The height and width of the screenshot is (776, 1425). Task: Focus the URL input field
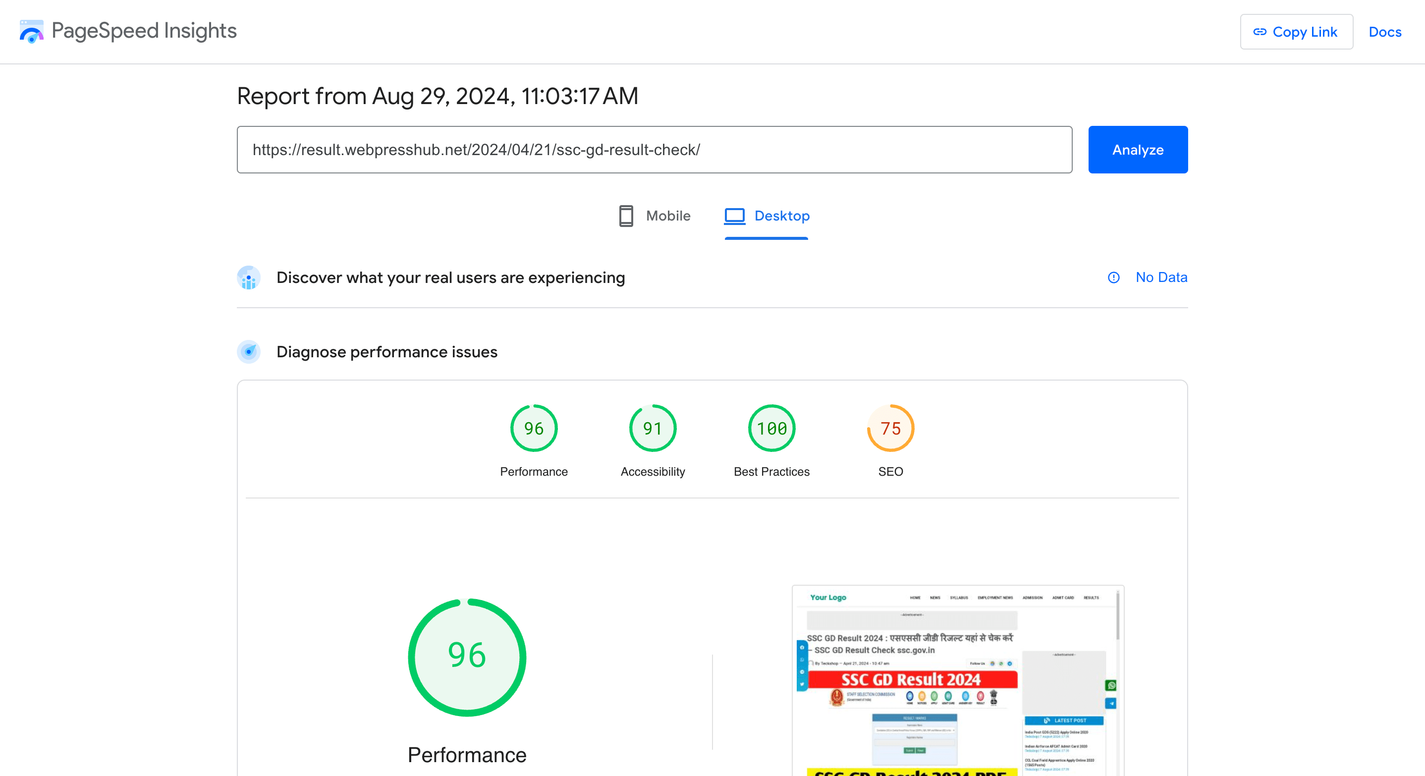(x=654, y=150)
